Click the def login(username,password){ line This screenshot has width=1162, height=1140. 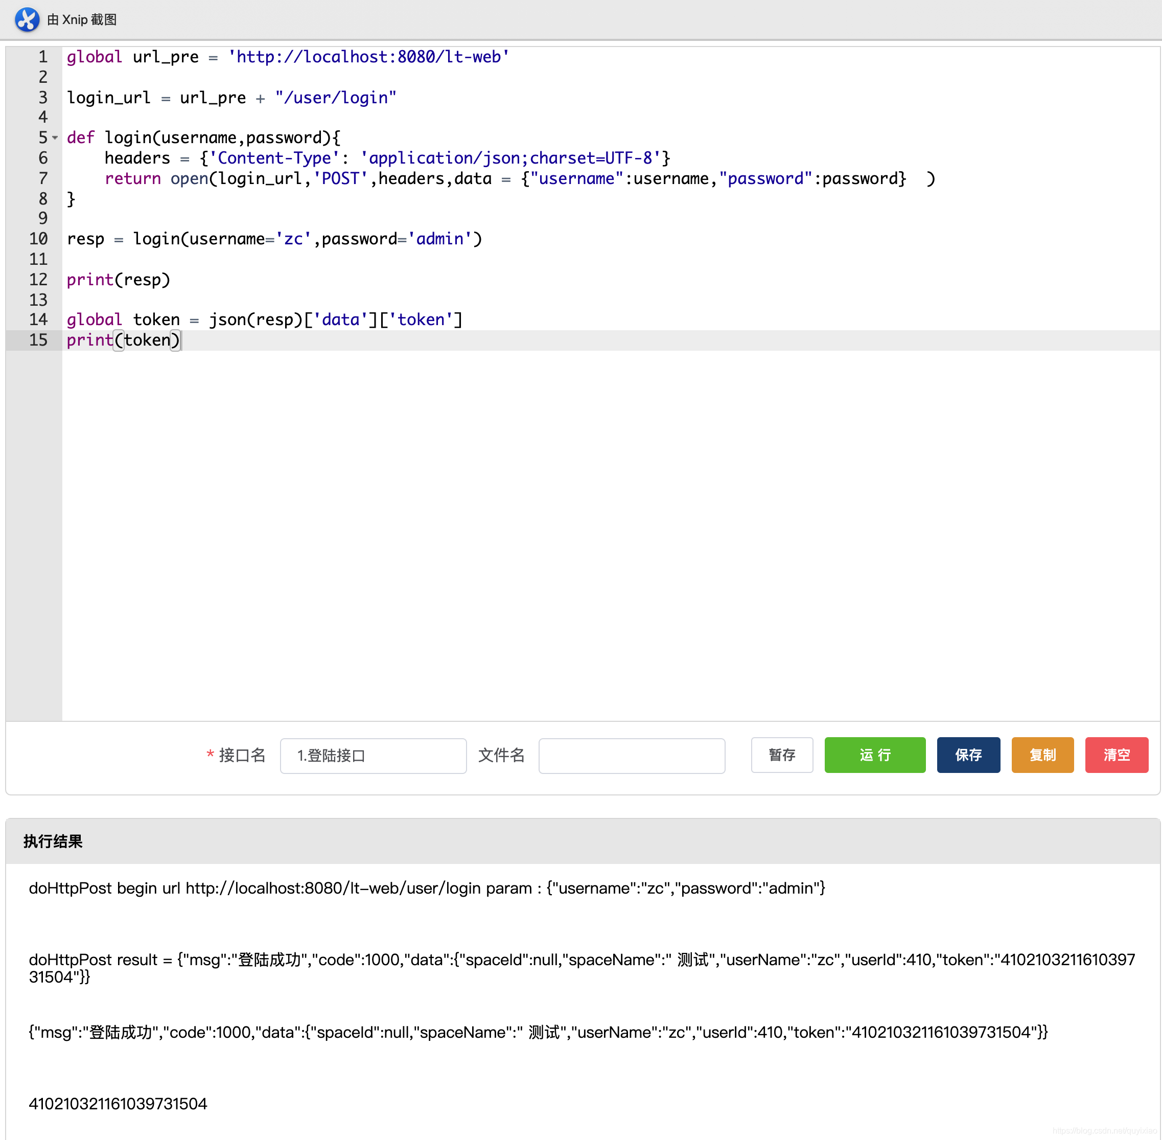pyautogui.click(x=204, y=138)
